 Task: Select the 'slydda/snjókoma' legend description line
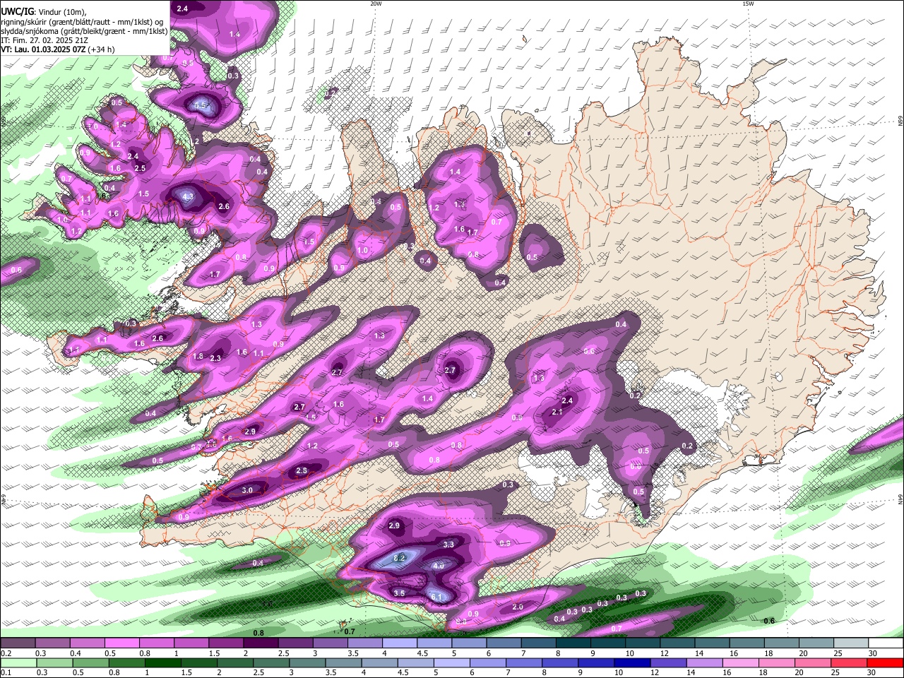(x=84, y=30)
